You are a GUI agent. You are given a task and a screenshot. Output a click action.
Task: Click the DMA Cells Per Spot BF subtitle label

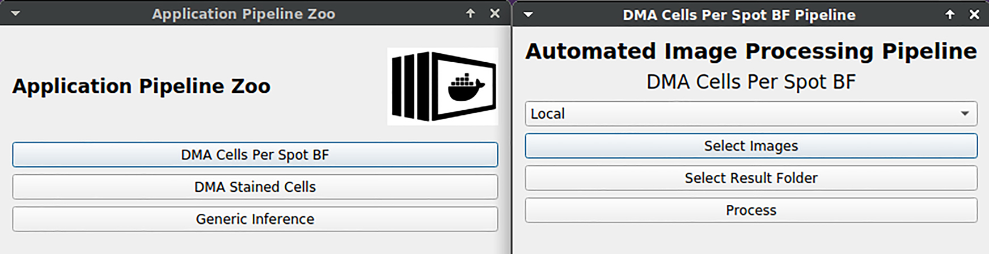point(751,82)
